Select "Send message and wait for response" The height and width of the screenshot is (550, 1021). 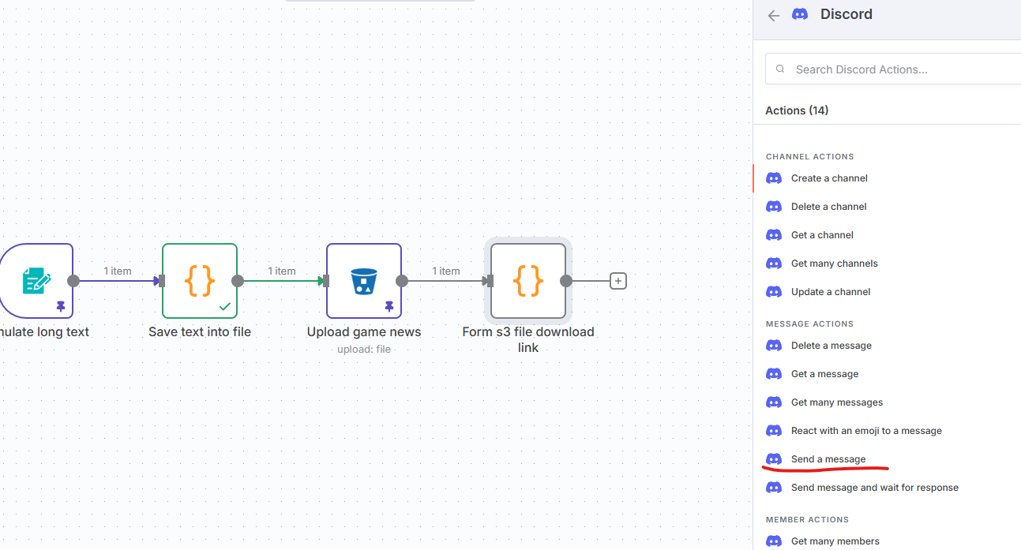point(874,487)
